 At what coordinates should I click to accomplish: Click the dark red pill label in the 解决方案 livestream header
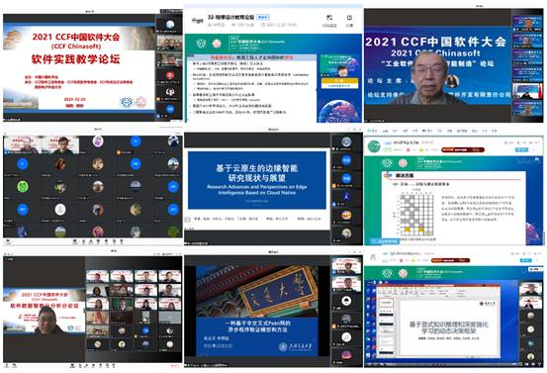point(462,149)
